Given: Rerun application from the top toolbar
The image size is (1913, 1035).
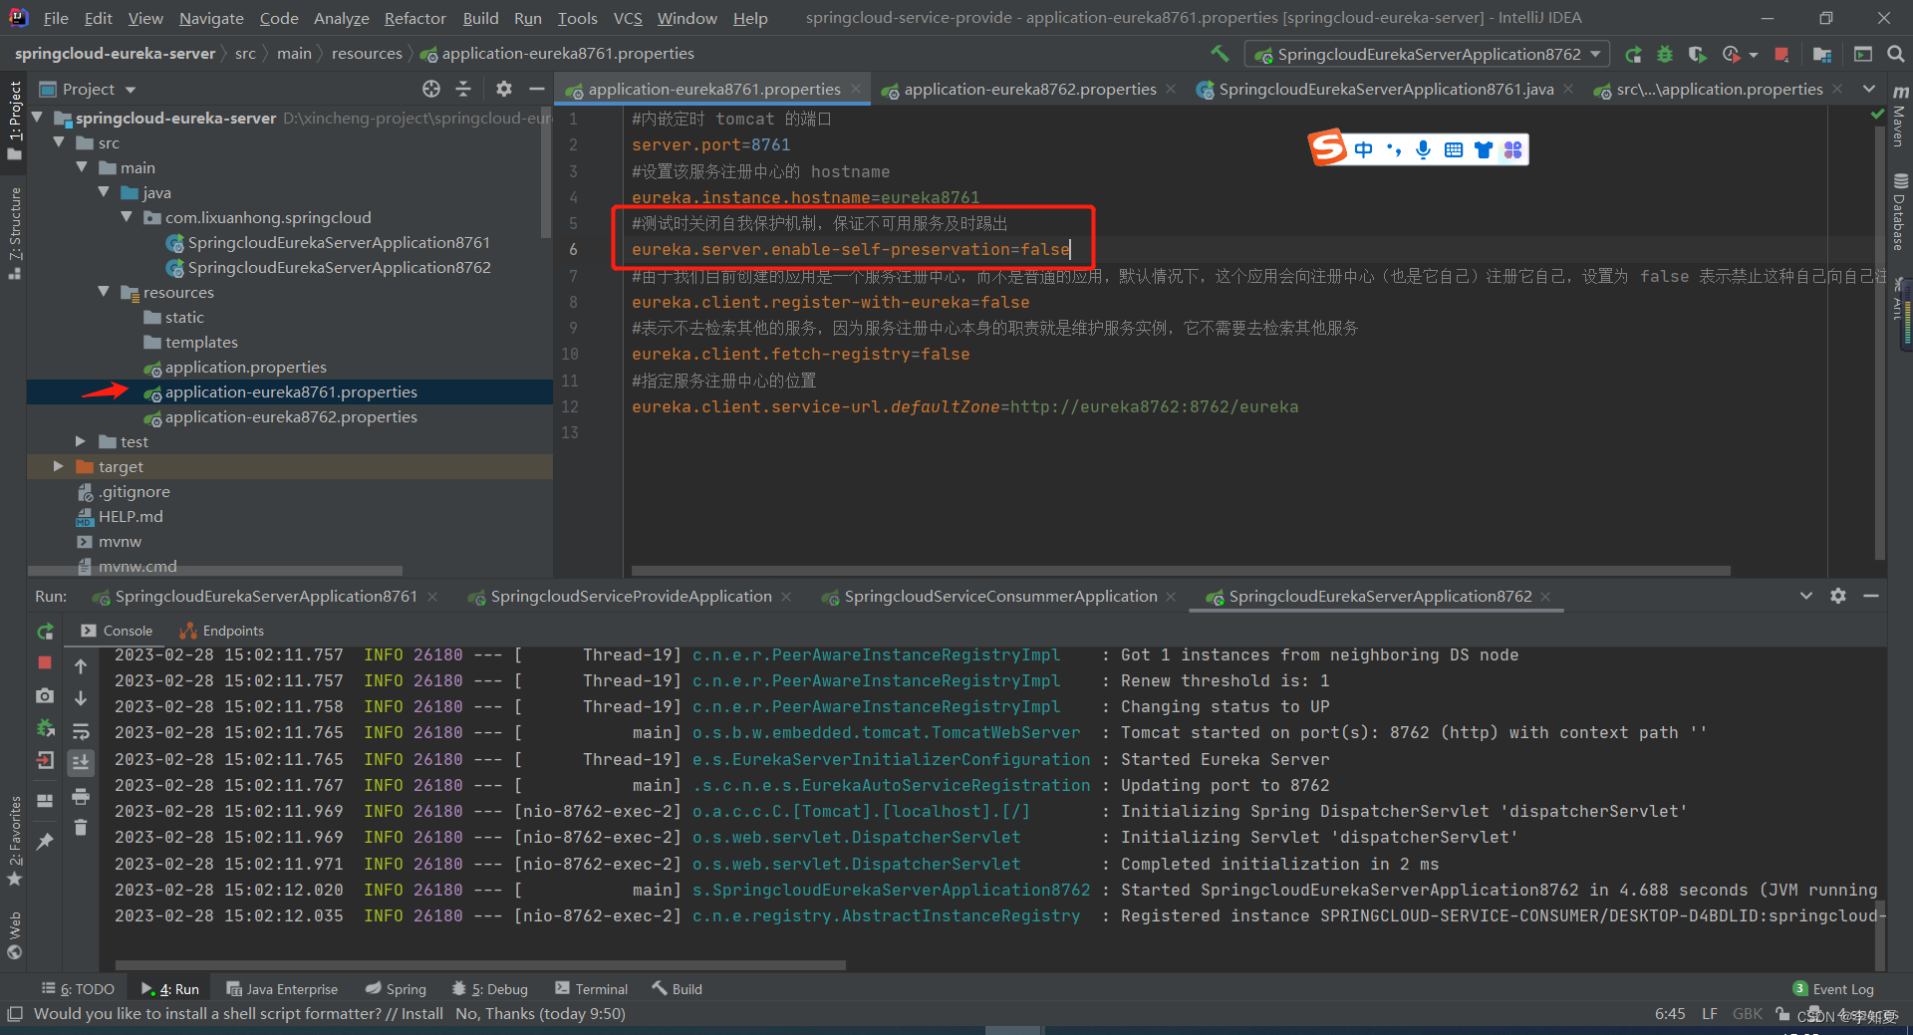Looking at the screenshot, I should (1633, 54).
